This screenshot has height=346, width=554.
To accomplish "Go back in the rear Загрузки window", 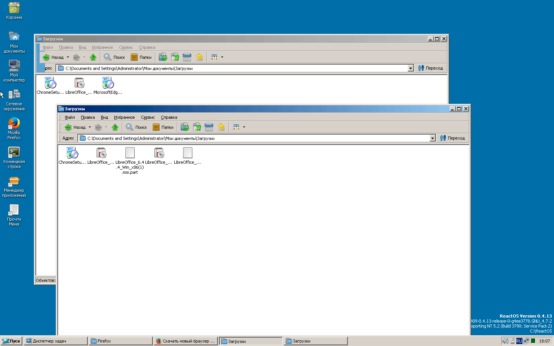I will pyautogui.click(x=53, y=57).
